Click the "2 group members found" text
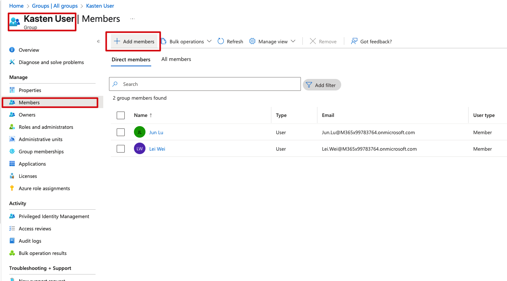 coord(140,98)
